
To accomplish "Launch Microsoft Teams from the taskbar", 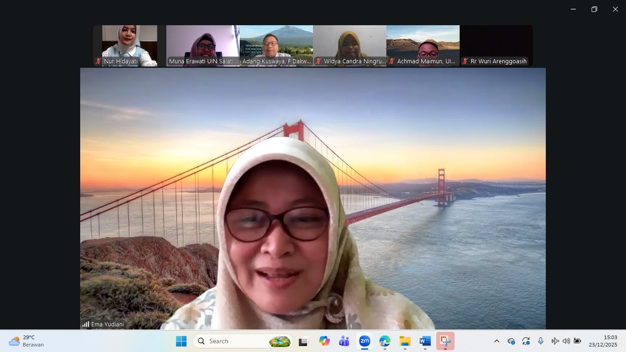I will [x=344, y=341].
